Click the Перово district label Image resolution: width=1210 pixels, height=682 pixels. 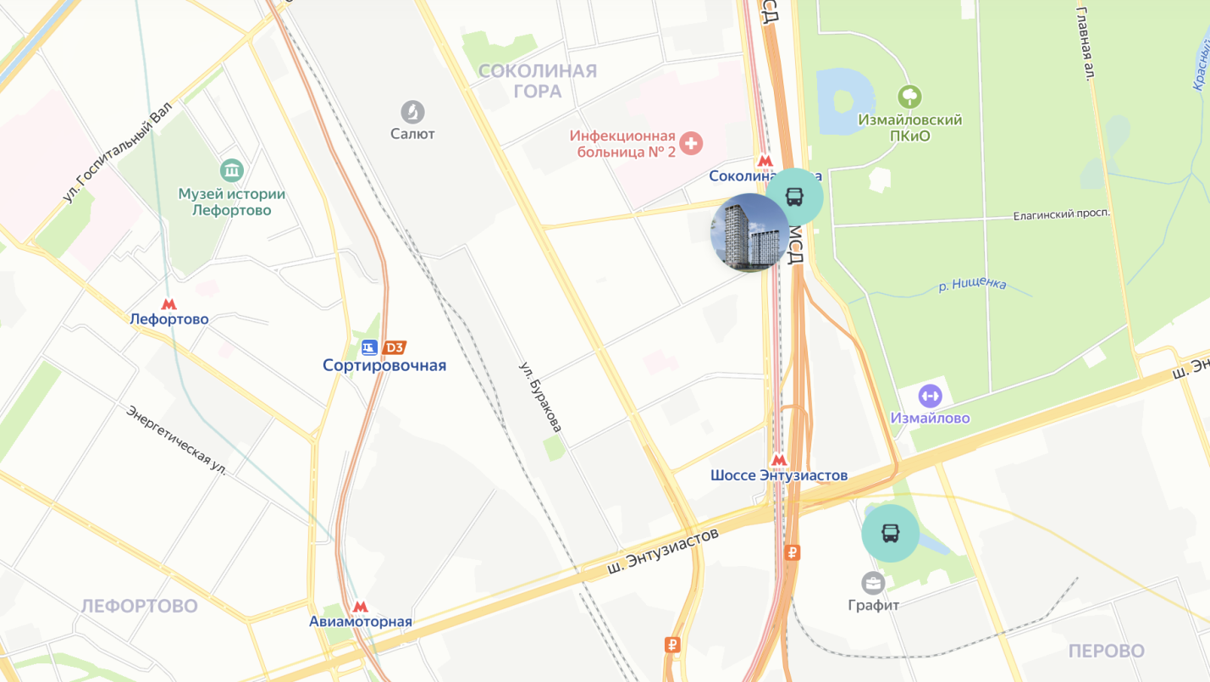[1106, 651]
